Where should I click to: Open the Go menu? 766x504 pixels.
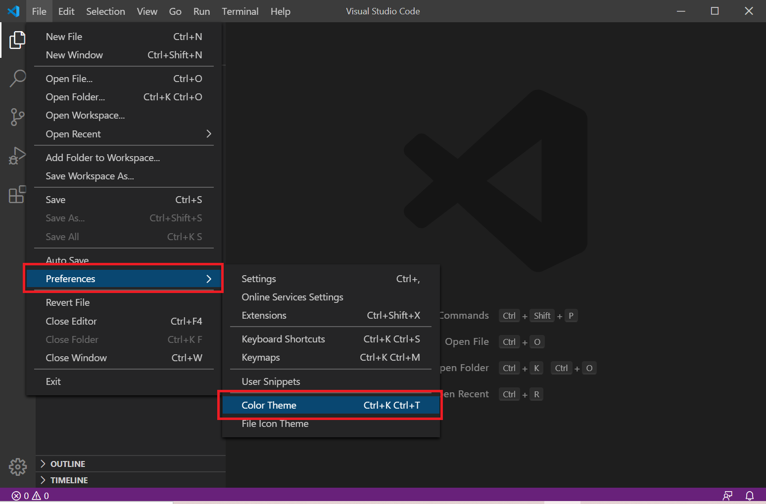click(x=175, y=11)
